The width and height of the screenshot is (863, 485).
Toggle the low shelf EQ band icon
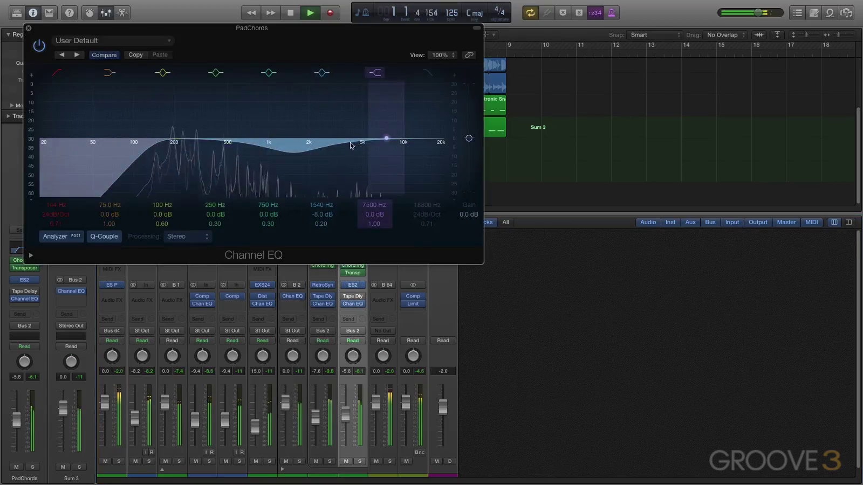click(x=109, y=72)
